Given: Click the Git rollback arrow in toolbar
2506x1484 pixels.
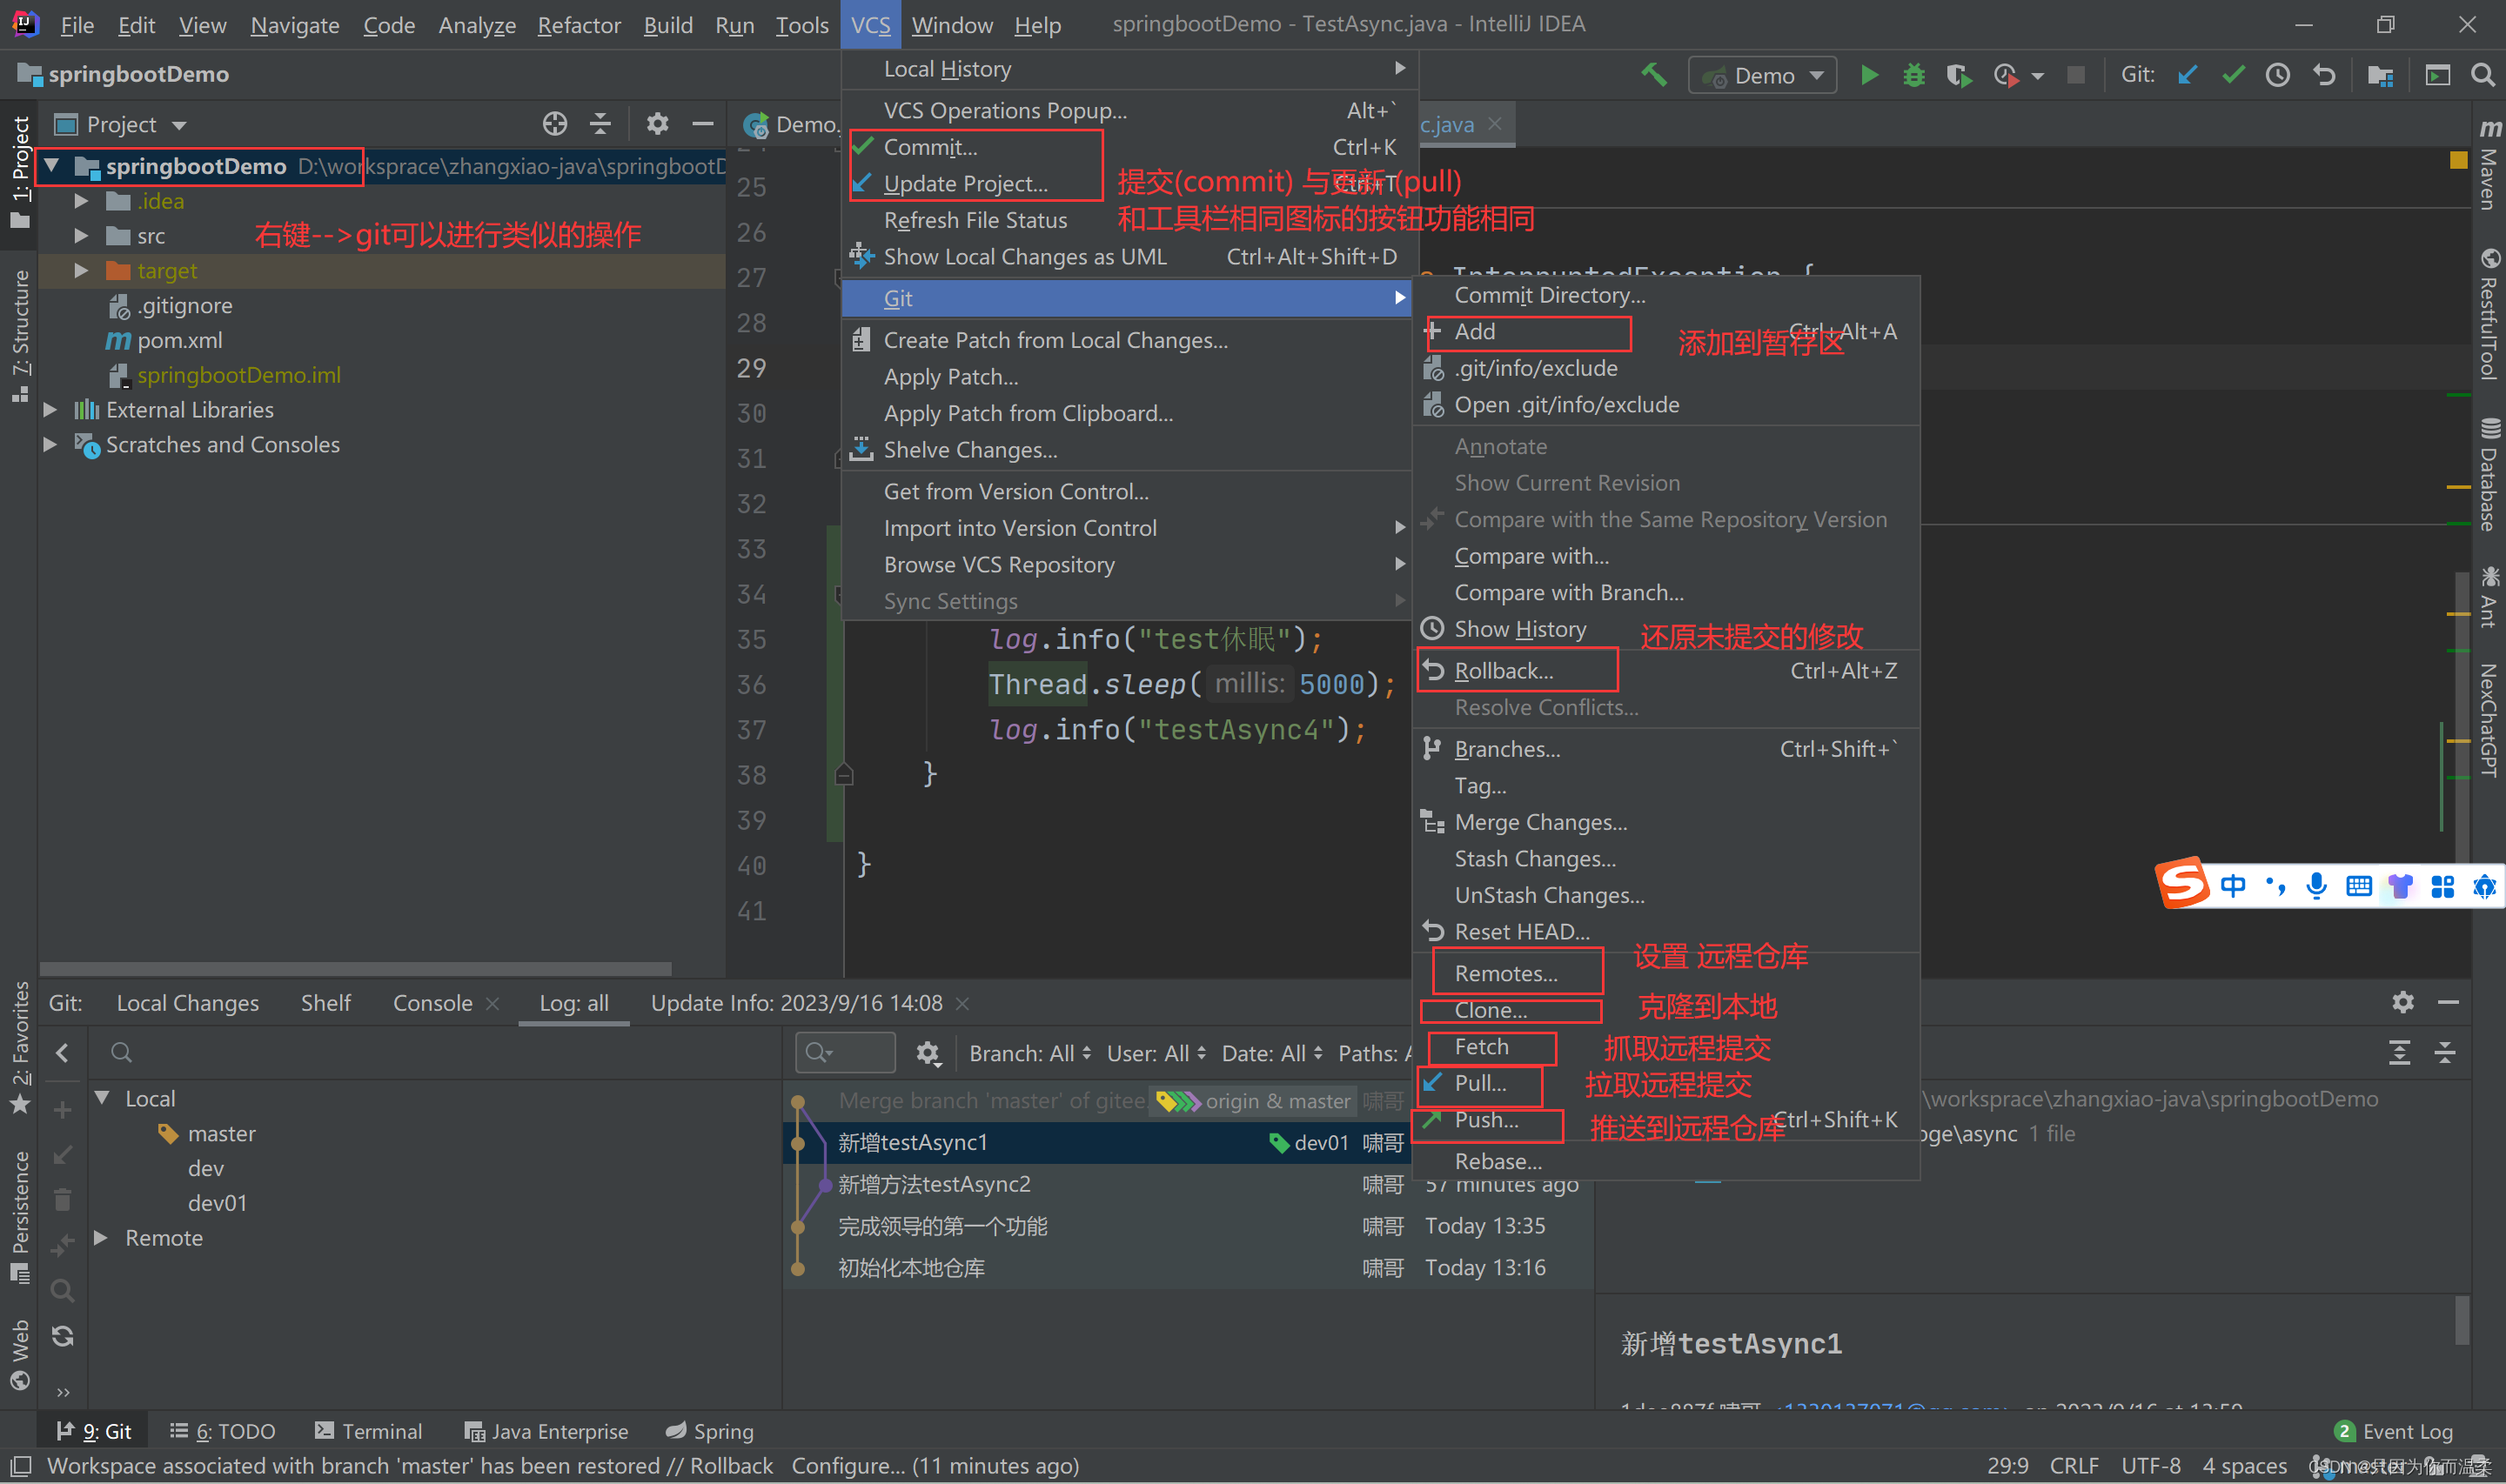Looking at the screenshot, I should click(2324, 75).
